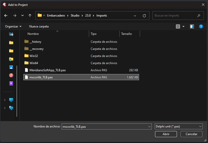Screen dimensions: 208x143
Task: Expand the This PC tree node
Action: (5, 100)
